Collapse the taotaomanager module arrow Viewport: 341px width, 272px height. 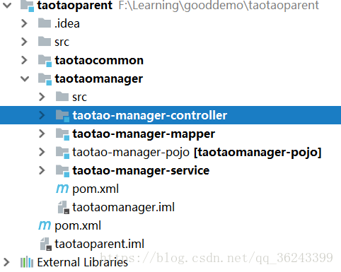pyautogui.click(x=25, y=78)
